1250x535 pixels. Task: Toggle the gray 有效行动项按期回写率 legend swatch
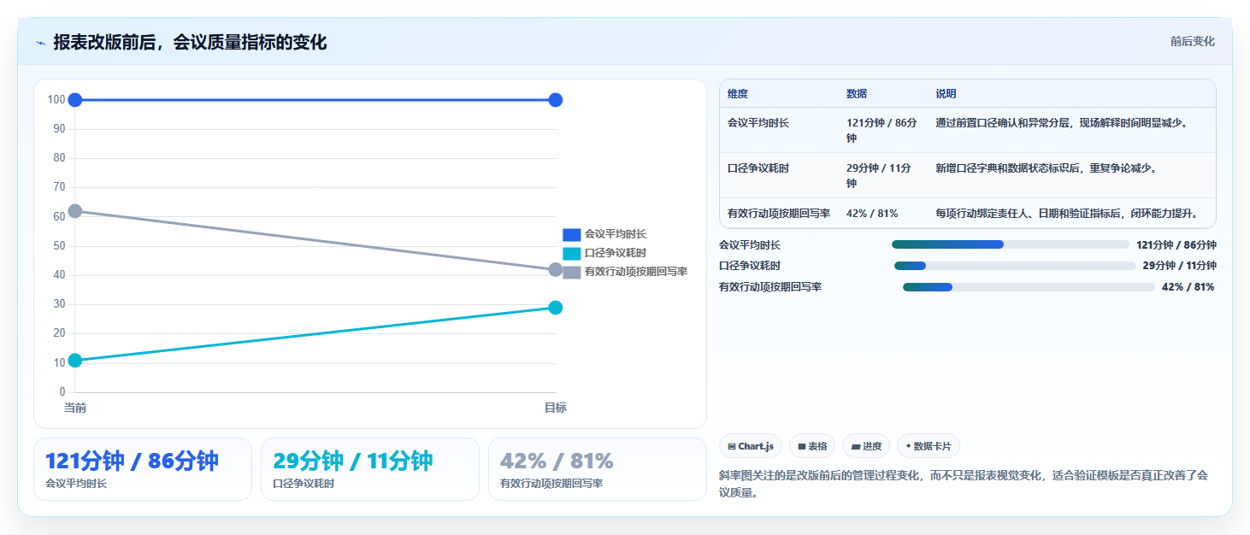tap(571, 272)
